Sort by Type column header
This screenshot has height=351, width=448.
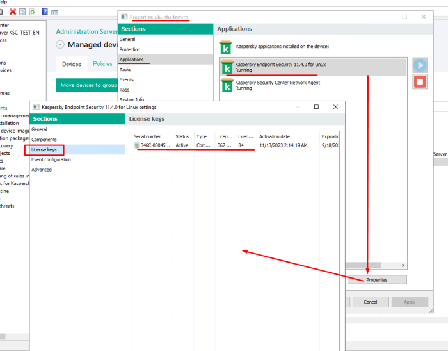click(x=204, y=136)
